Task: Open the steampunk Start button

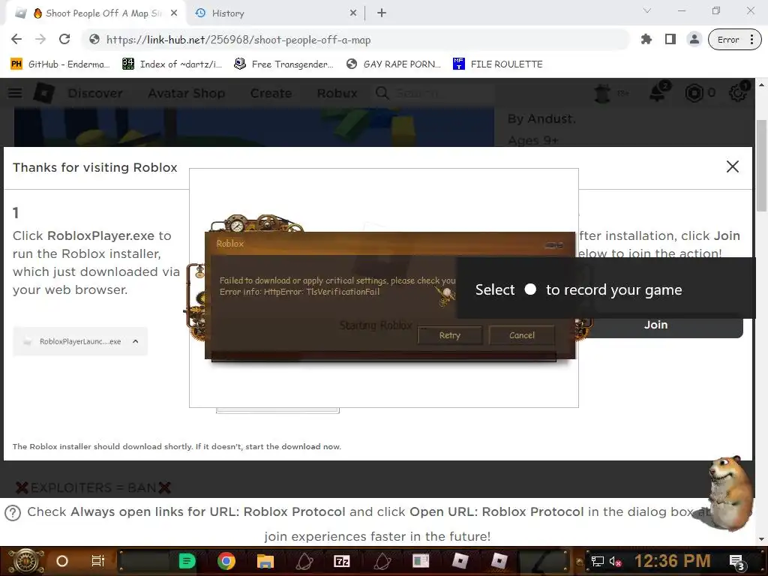Action: coord(25,561)
